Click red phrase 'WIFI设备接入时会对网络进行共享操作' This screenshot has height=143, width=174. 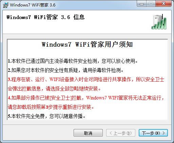click(x=90, y=79)
